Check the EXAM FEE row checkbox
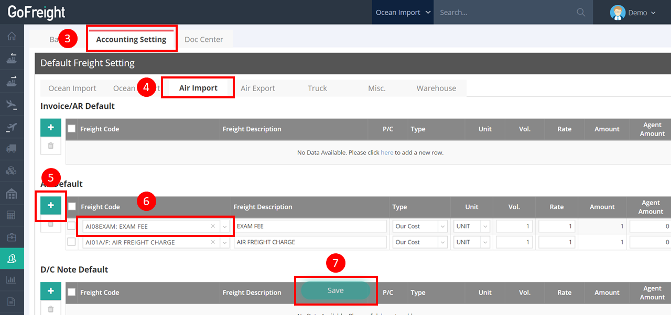Viewport: 671px width, 315px height. 71,226
